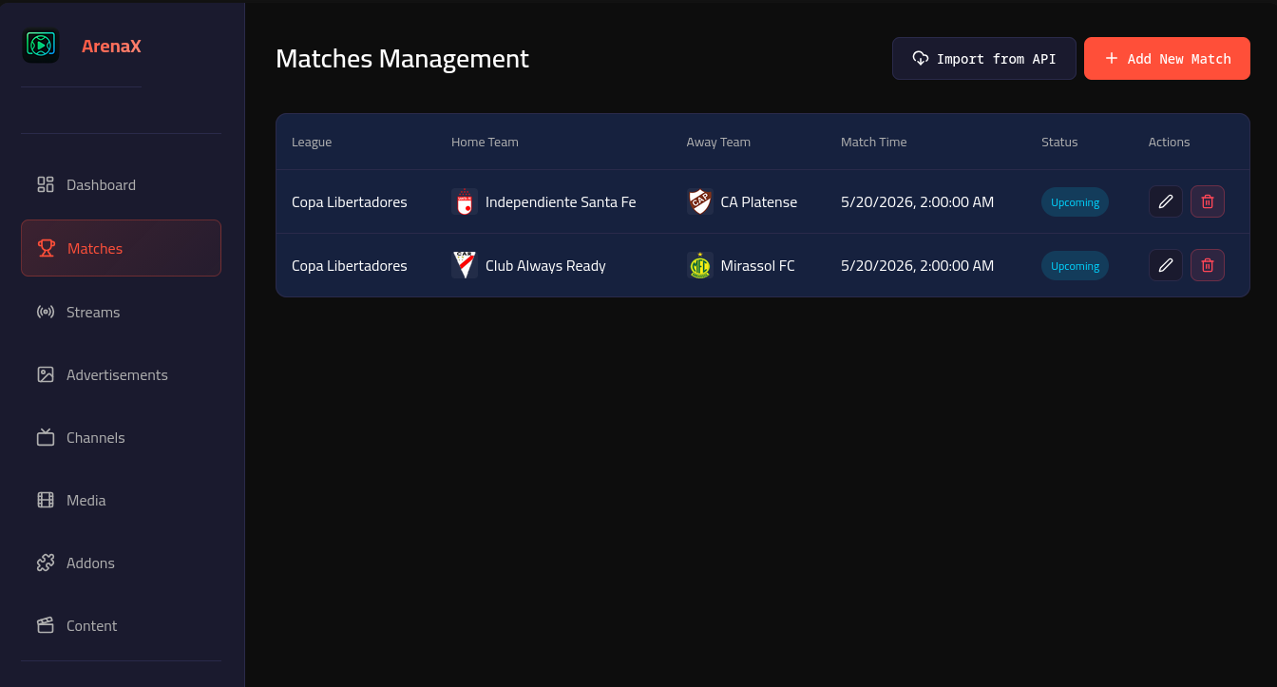Click the Content clapperboard icon

46,625
